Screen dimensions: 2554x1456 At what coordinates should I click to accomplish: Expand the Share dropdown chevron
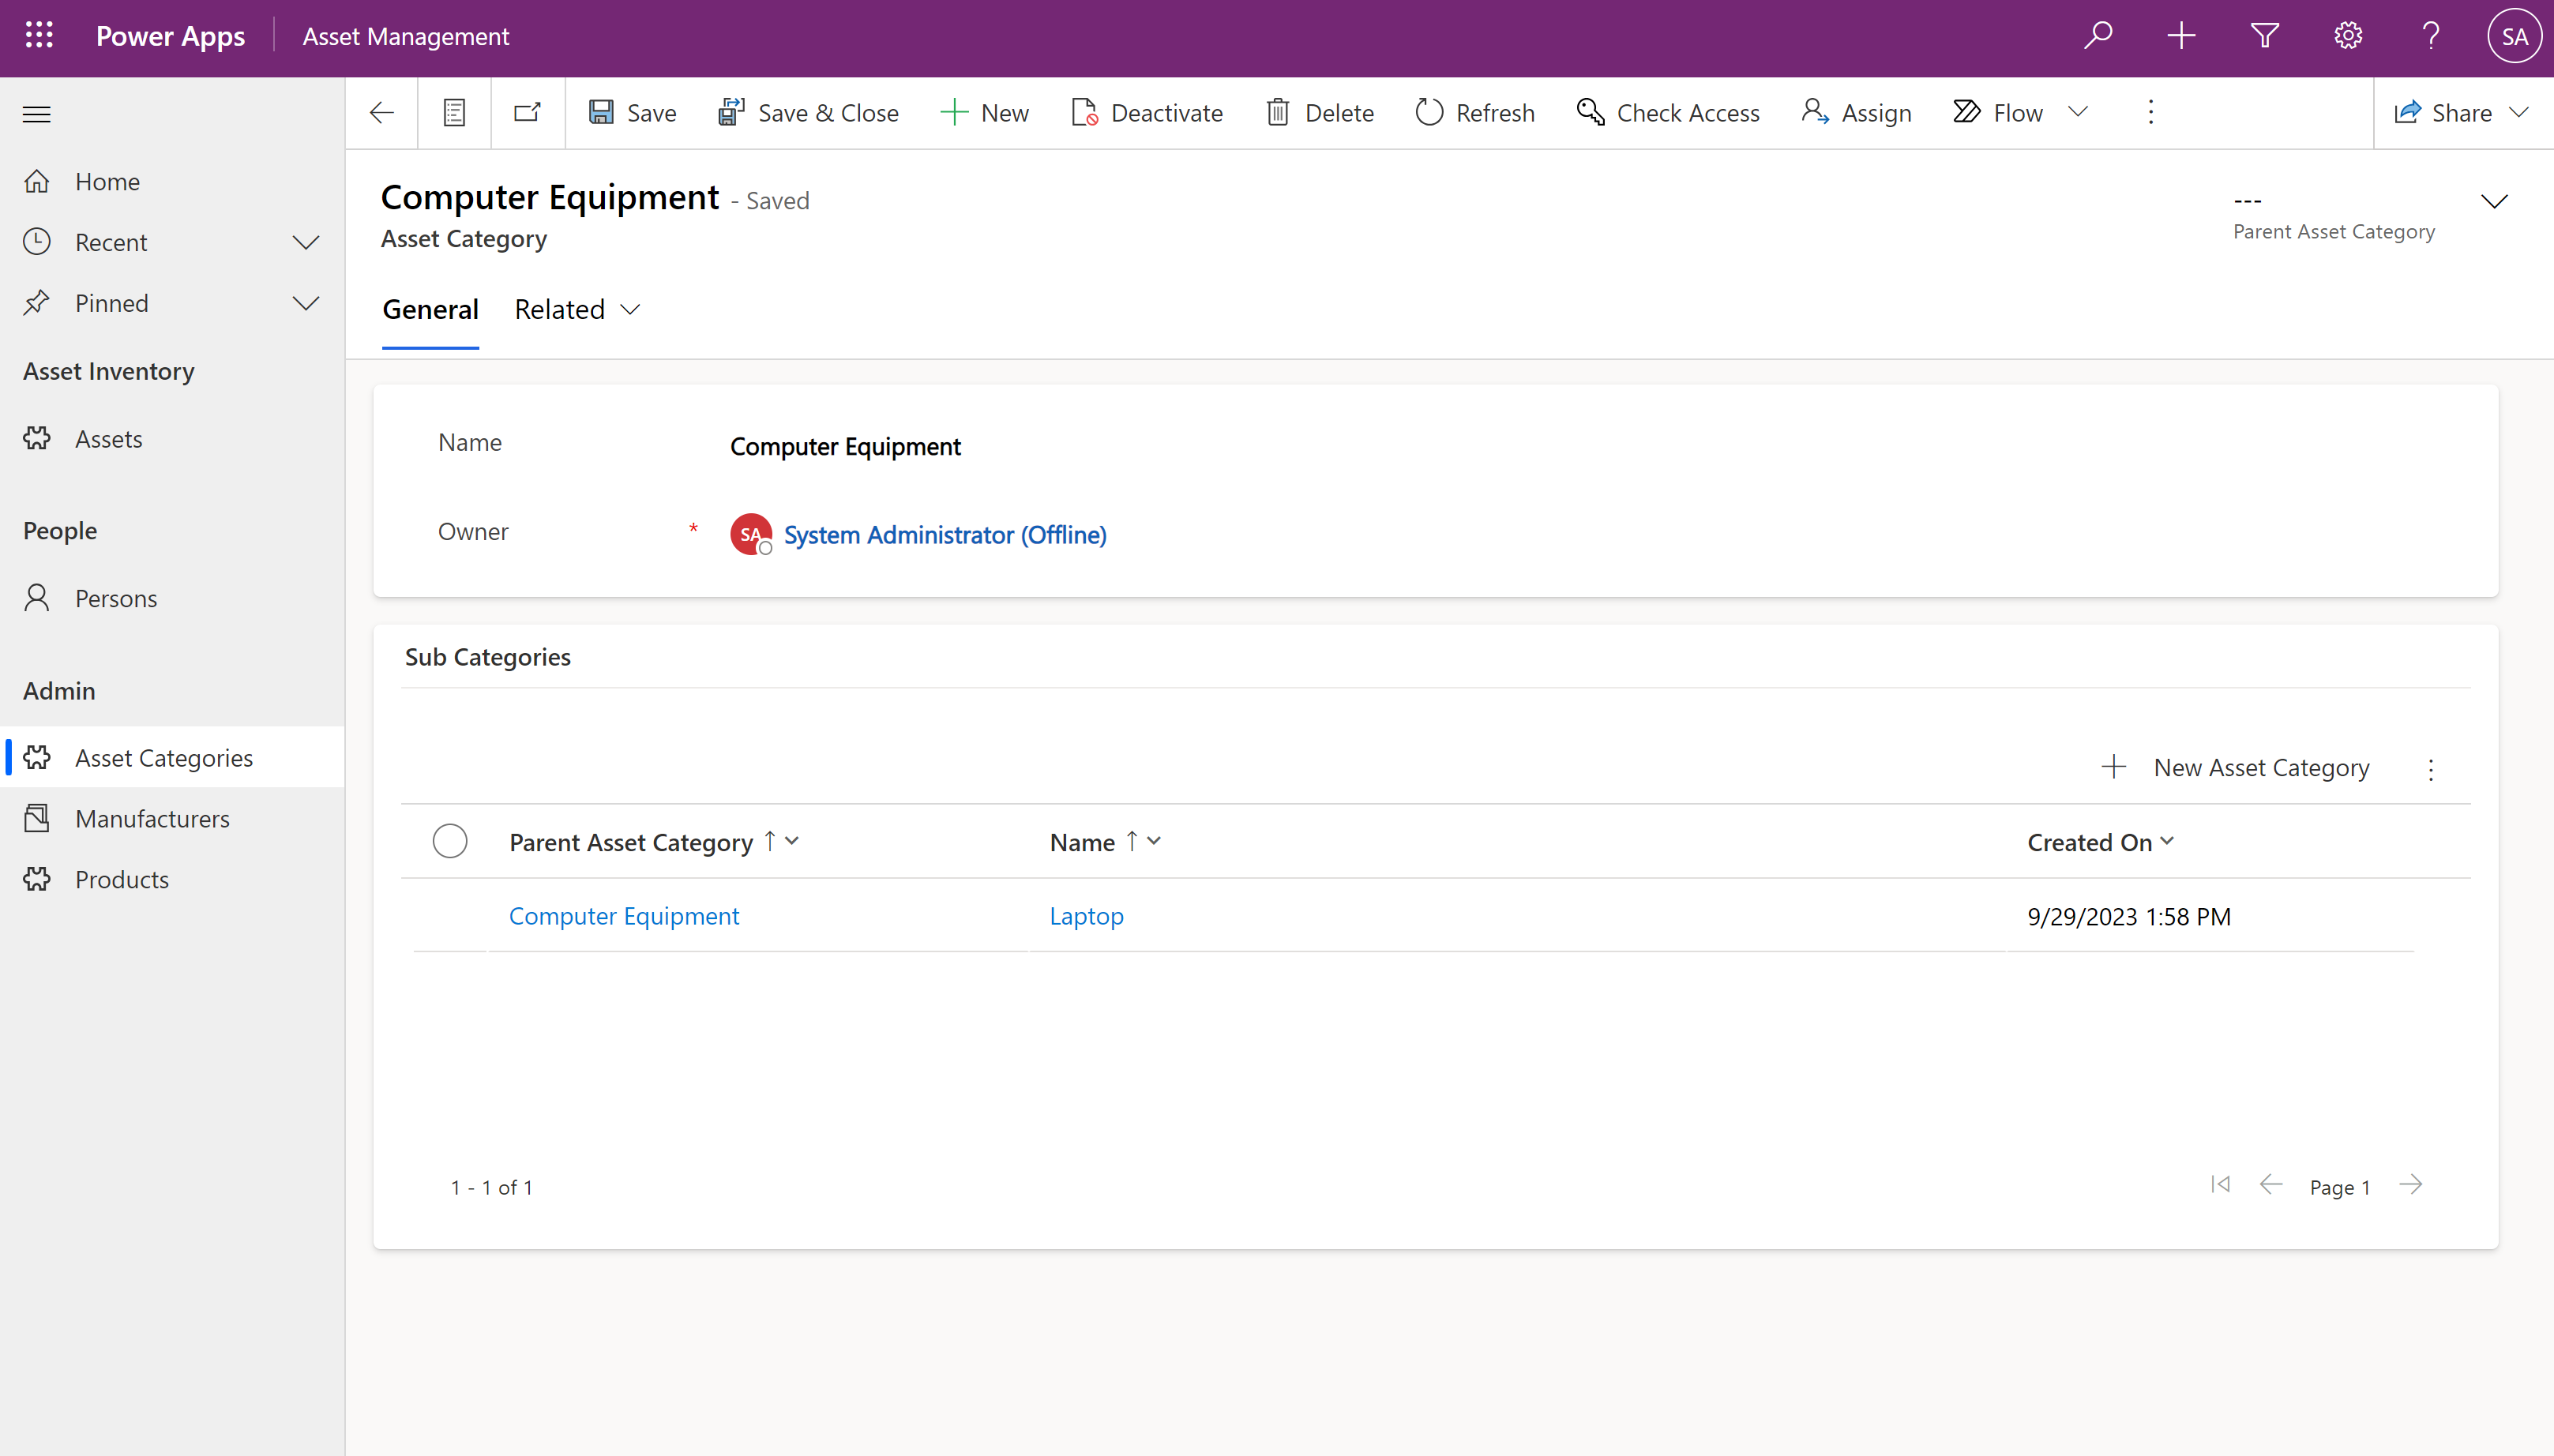pyautogui.click(x=2519, y=112)
